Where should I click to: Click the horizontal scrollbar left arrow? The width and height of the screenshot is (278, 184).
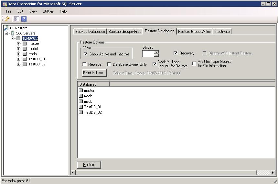73,172
